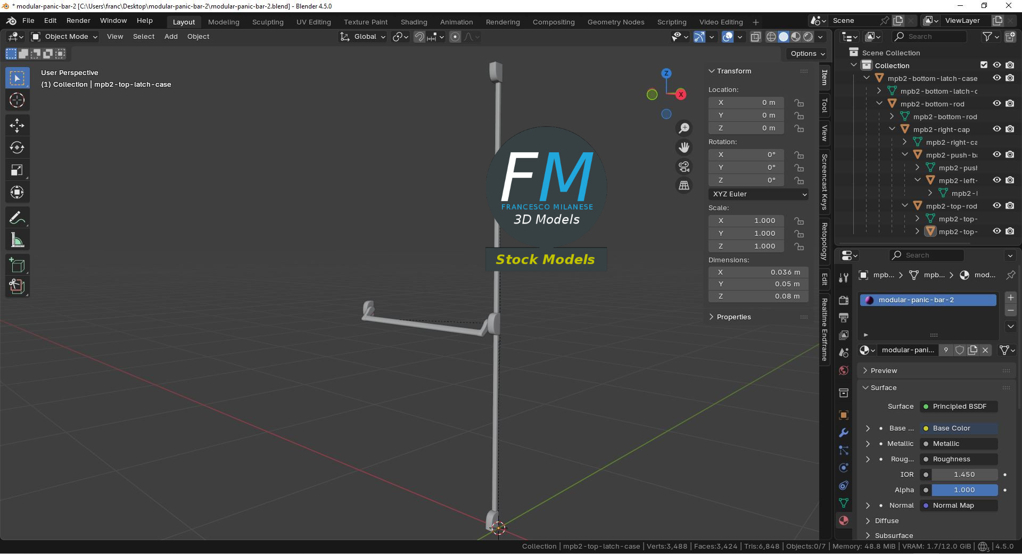This screenshot has width=1022, height=554.
Task: Open the Modifiers wrench tab
Action: (844, 433)
